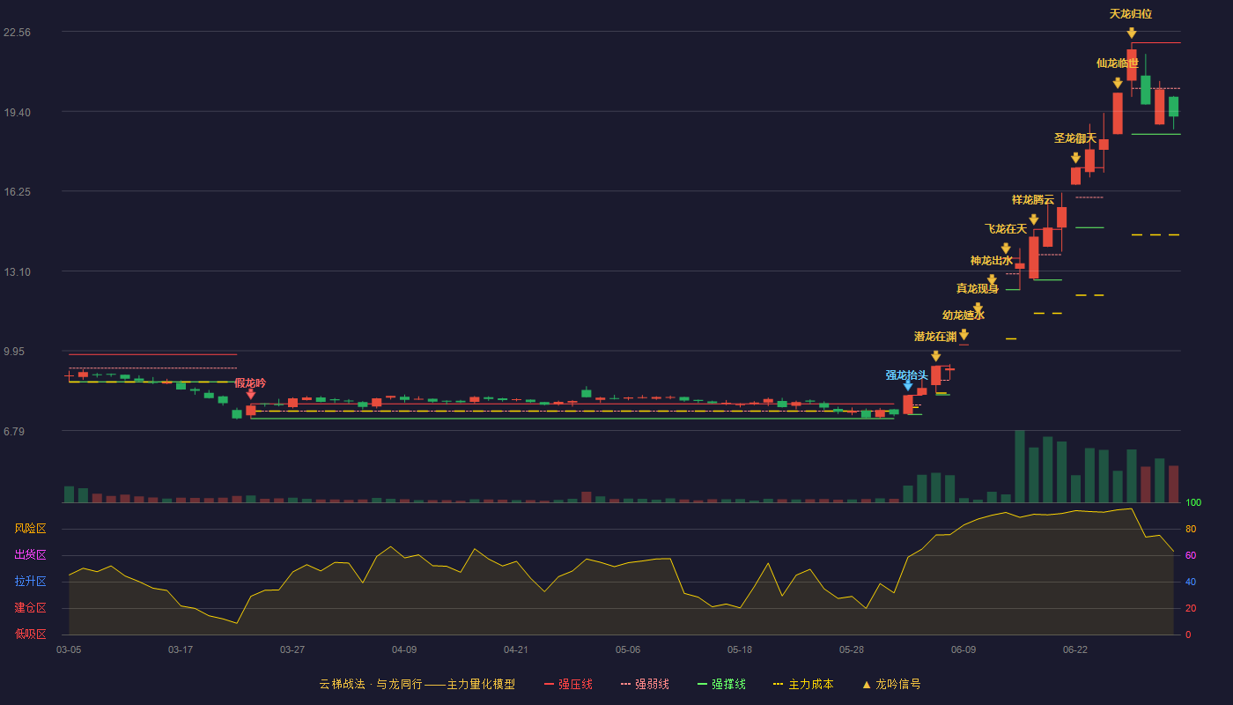Click the 80 indicator axis label
1233x705 pixels.
pos(1191,529)
